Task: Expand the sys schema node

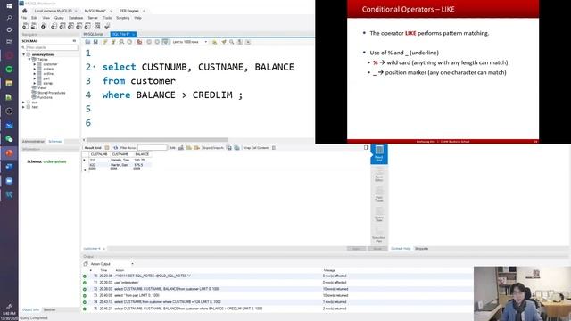Action: 24,103
